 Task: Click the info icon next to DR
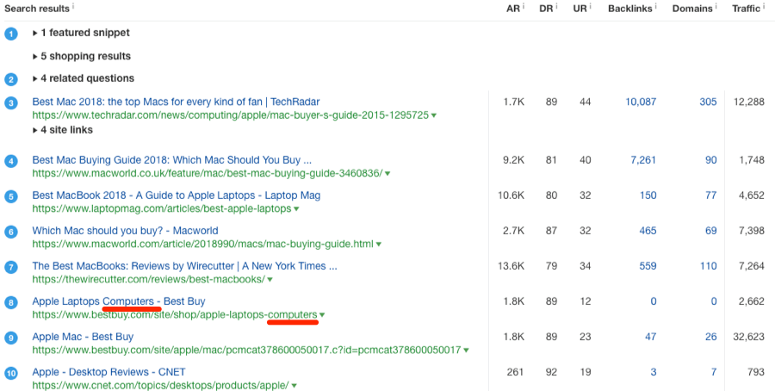556,6
